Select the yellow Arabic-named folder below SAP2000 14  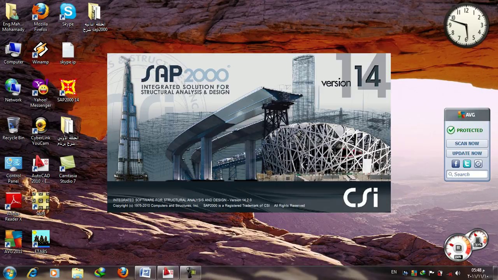[68, 131]
